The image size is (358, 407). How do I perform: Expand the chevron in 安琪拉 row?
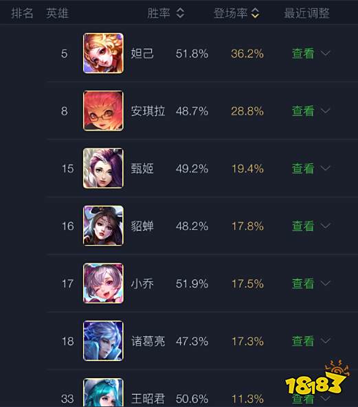[x=325, y=111]
